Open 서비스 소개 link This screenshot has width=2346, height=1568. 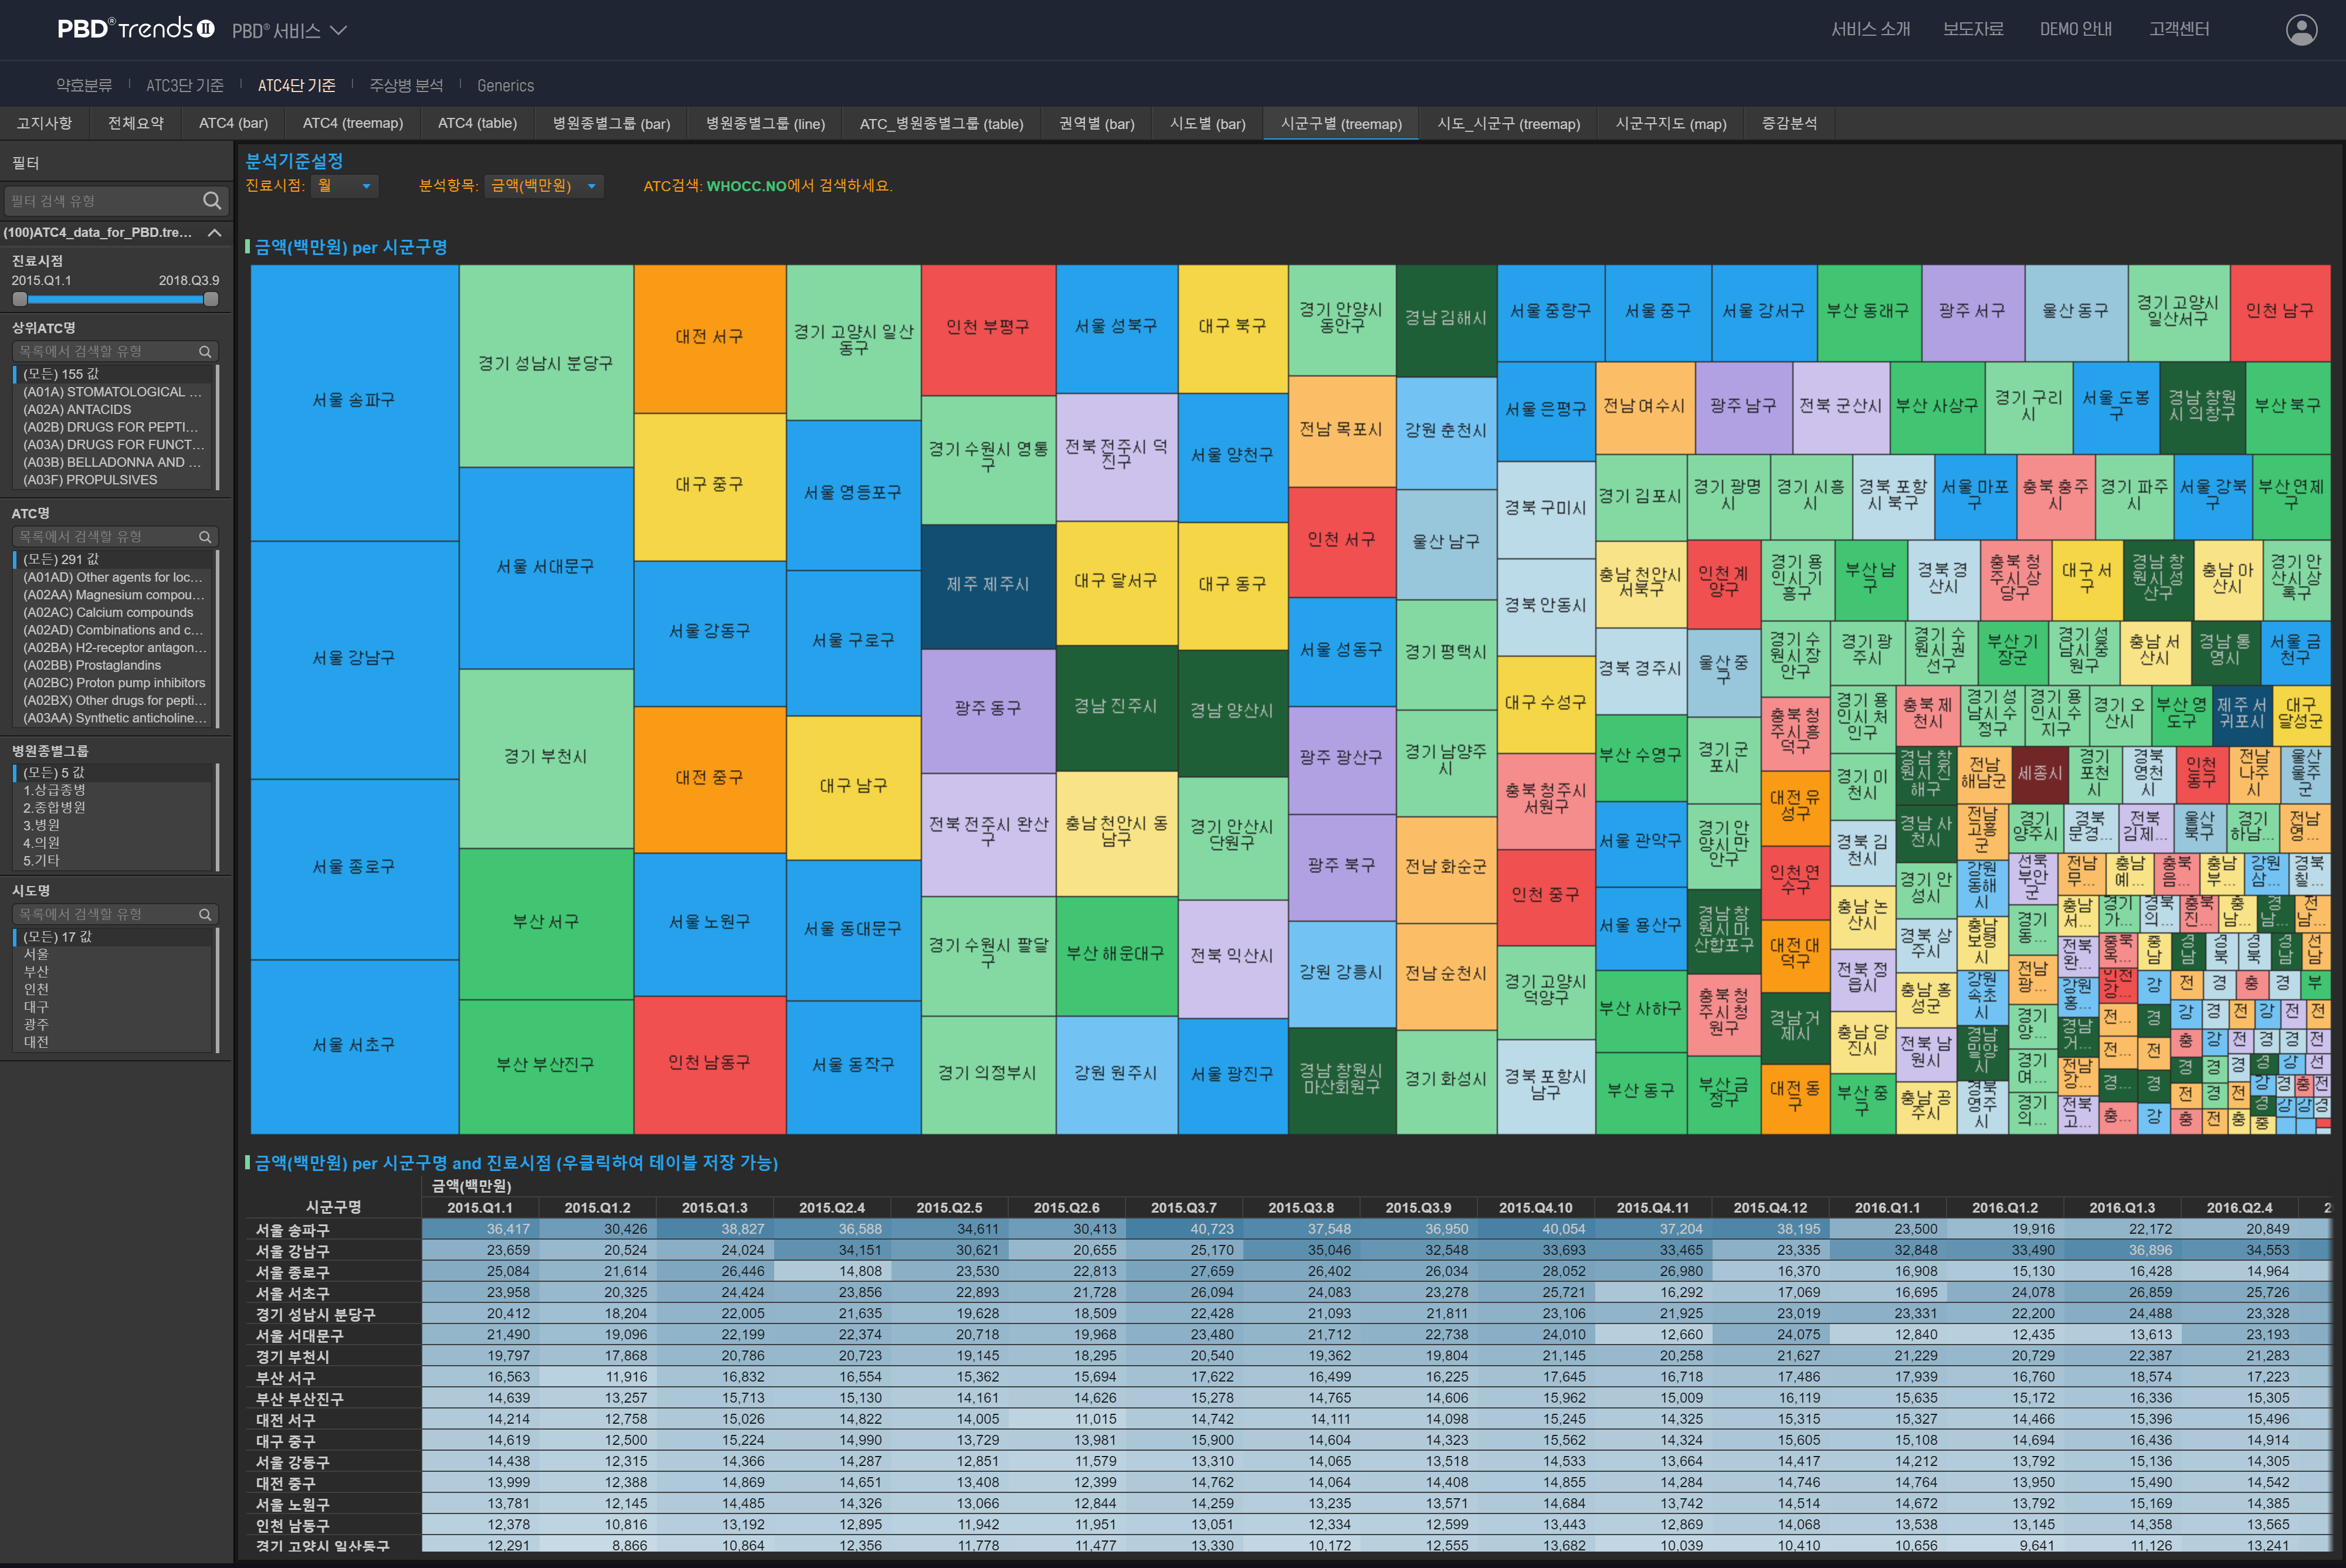click(x=1870, y=30)
